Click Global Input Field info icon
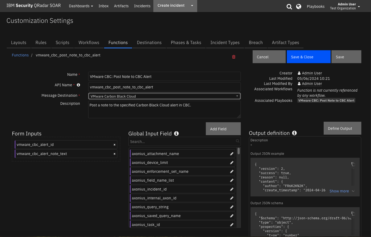 (176, 134)
